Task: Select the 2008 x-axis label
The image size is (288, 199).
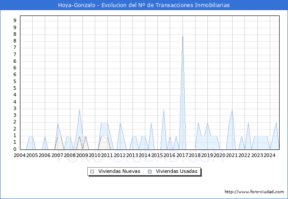Action: 70,155
